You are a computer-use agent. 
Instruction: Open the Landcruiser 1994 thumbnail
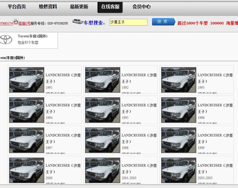pos(27,110)
